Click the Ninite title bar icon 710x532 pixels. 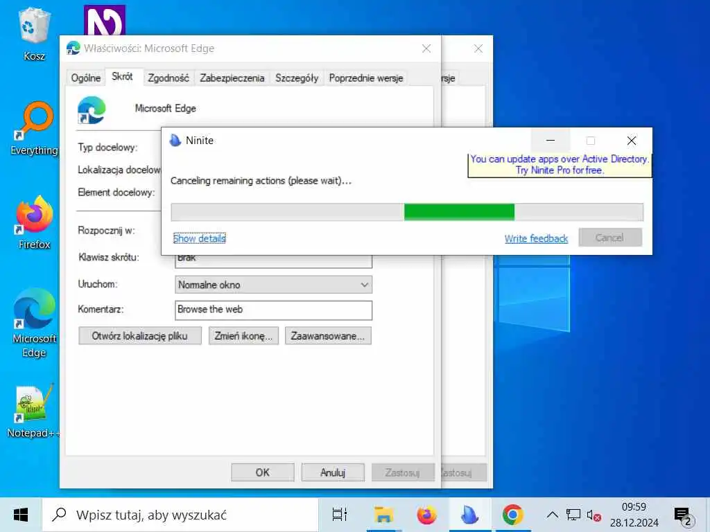click(x=175, y=140)
